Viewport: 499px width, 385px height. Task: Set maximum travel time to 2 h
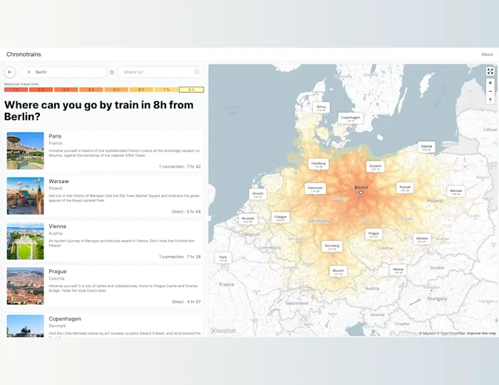[41, 90]
